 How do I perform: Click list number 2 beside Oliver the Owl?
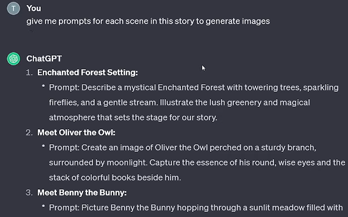[29, 132]
